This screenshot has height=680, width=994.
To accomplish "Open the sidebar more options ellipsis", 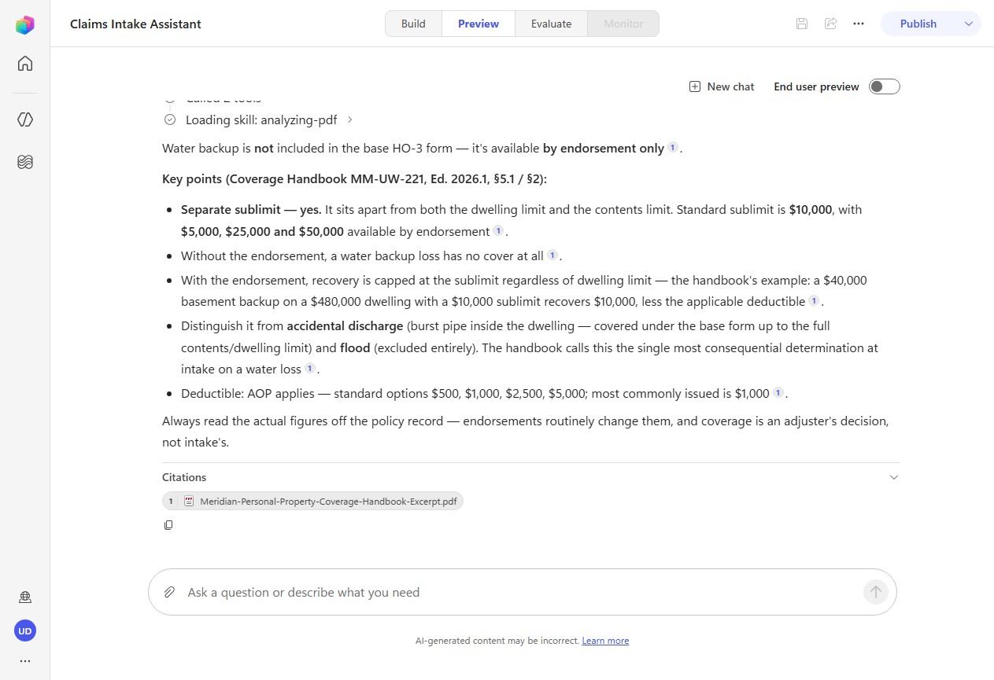I will pyautogui.click(x=25, y=661).
